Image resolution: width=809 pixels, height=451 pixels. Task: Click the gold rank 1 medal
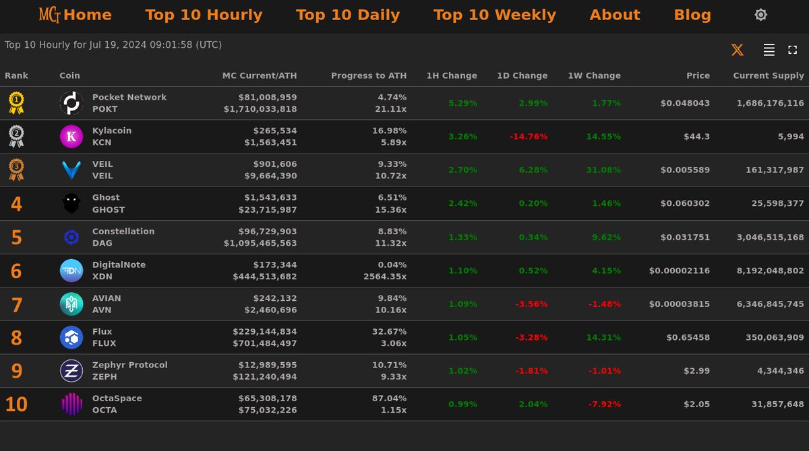16,103
